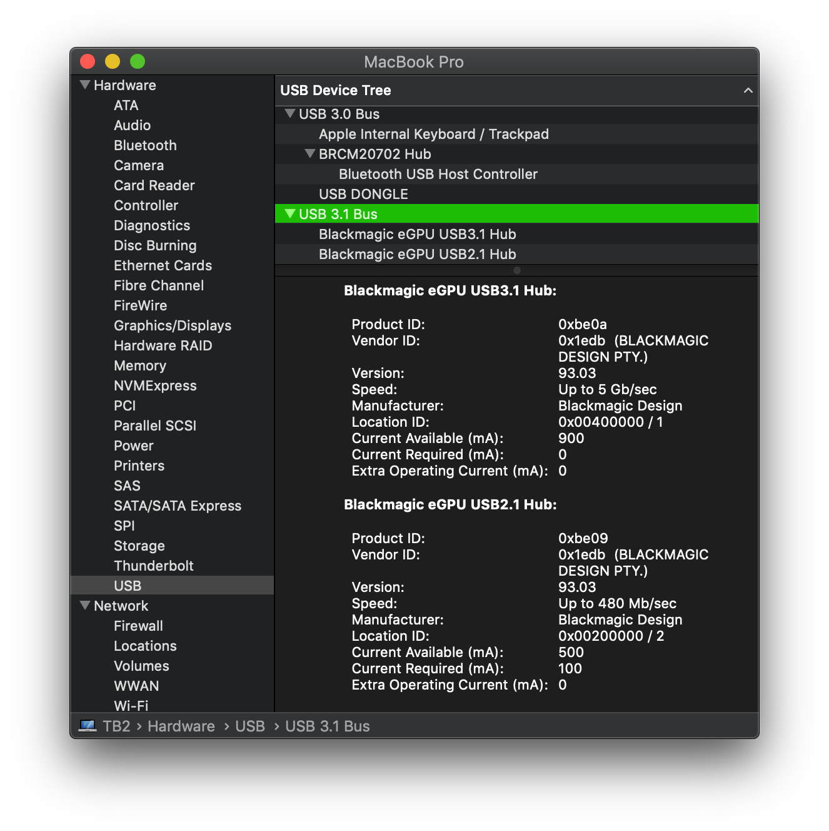The height and width of the screenshot is (831, 829).
Task: Collapse the Hardware section triangle
Action: tap(85, 84)
